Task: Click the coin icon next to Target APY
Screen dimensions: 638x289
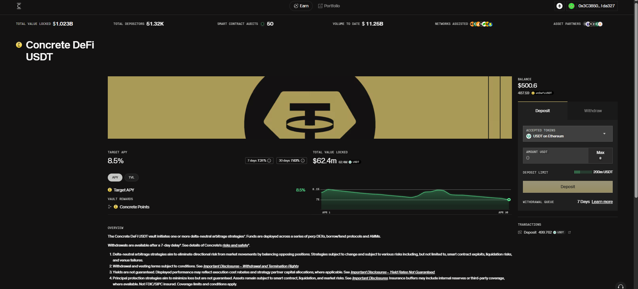Action: pos(110,190)
